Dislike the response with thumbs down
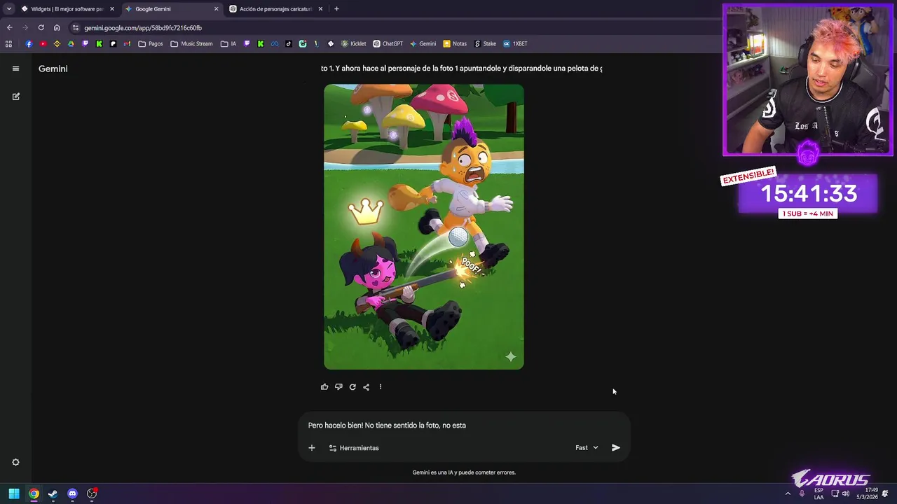Image resolution: width=897 pixels, height=504 pixels. click(338, 387)
